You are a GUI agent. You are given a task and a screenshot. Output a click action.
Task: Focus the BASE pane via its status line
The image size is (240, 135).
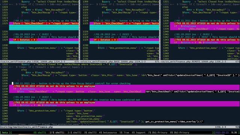[x=120, y=61]
